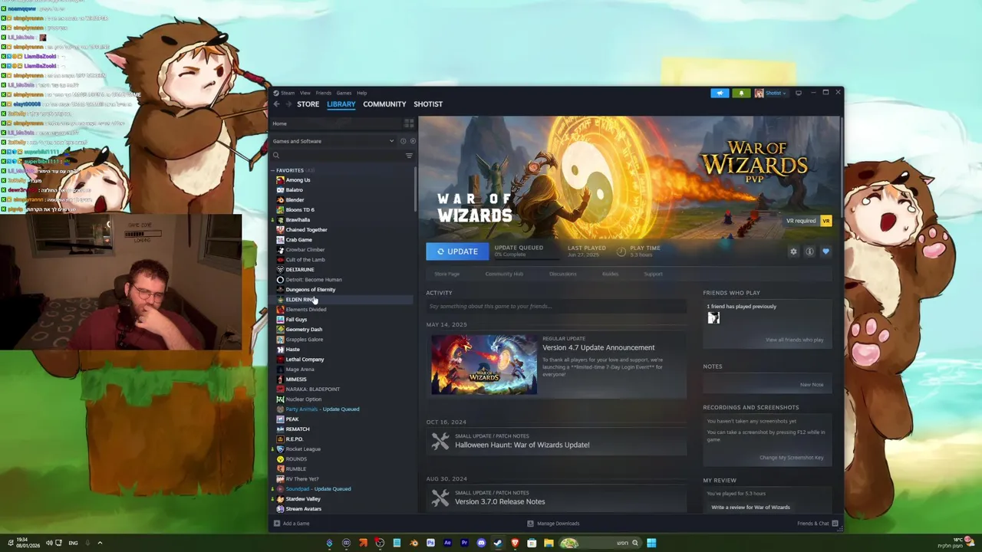Open File Explorer from the taskbar
Screen dimensions: 982x552
point(549,543)
